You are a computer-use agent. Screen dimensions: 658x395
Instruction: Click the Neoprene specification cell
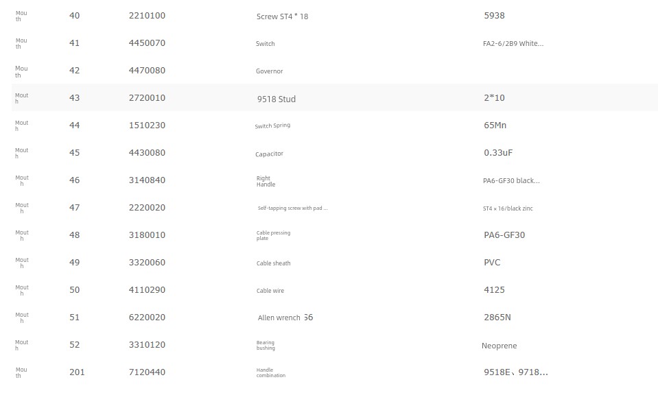[x=499, y=346]
